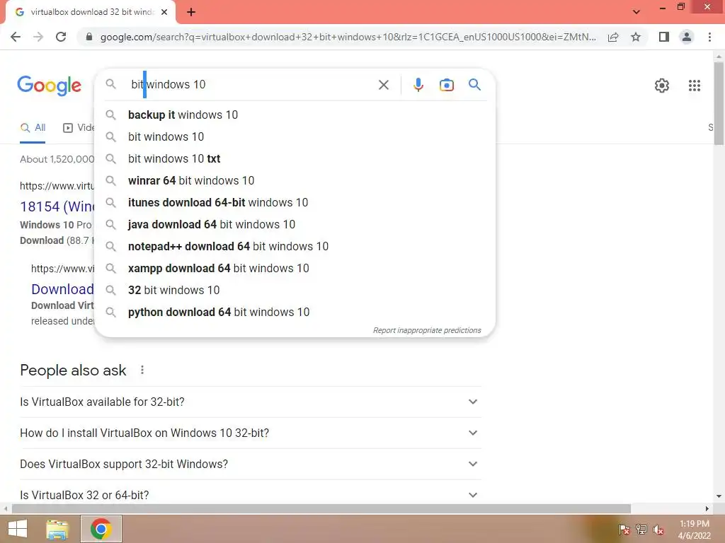
Task: Click the browser forward arrow
Action: tap(38, 37)
